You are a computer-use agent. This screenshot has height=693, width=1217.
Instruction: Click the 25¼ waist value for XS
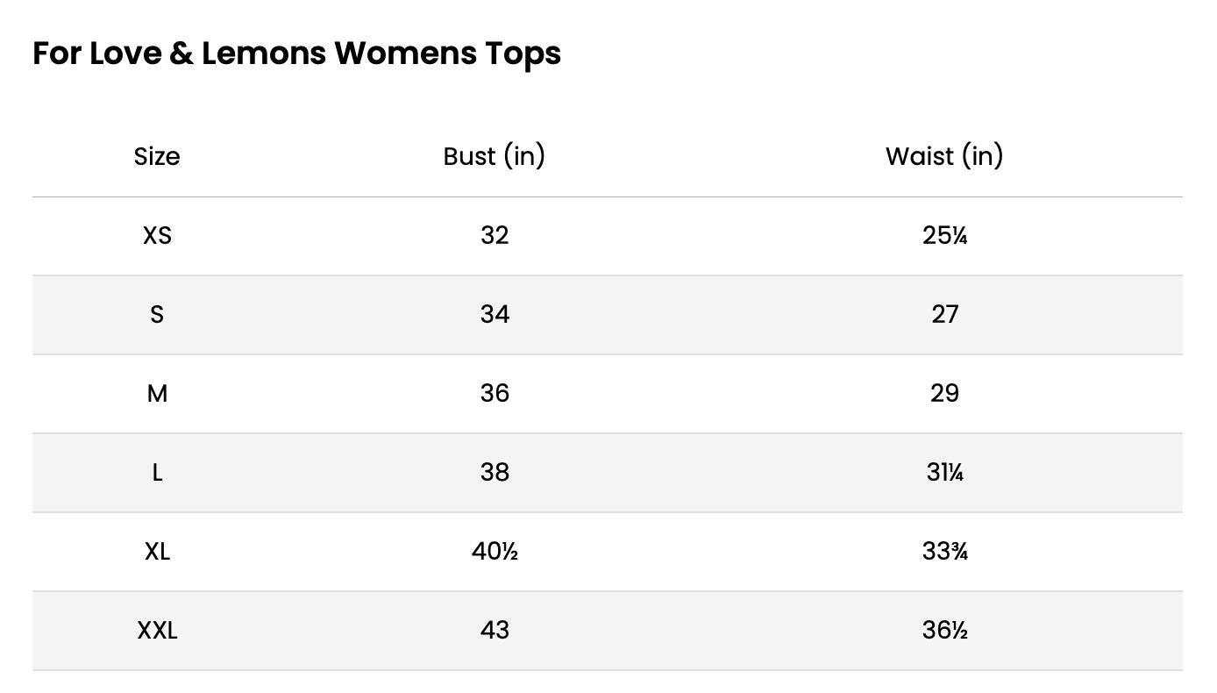pyautogui.click(x=944, y=235)
